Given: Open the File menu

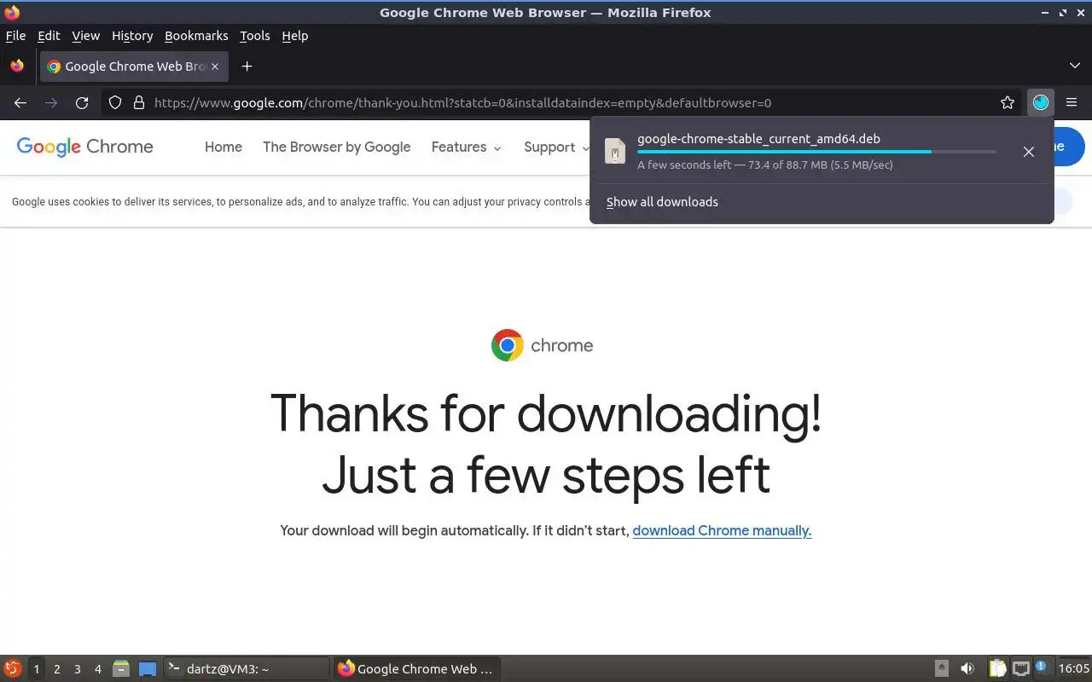Looking at the screenshot, I should [15, 36].
